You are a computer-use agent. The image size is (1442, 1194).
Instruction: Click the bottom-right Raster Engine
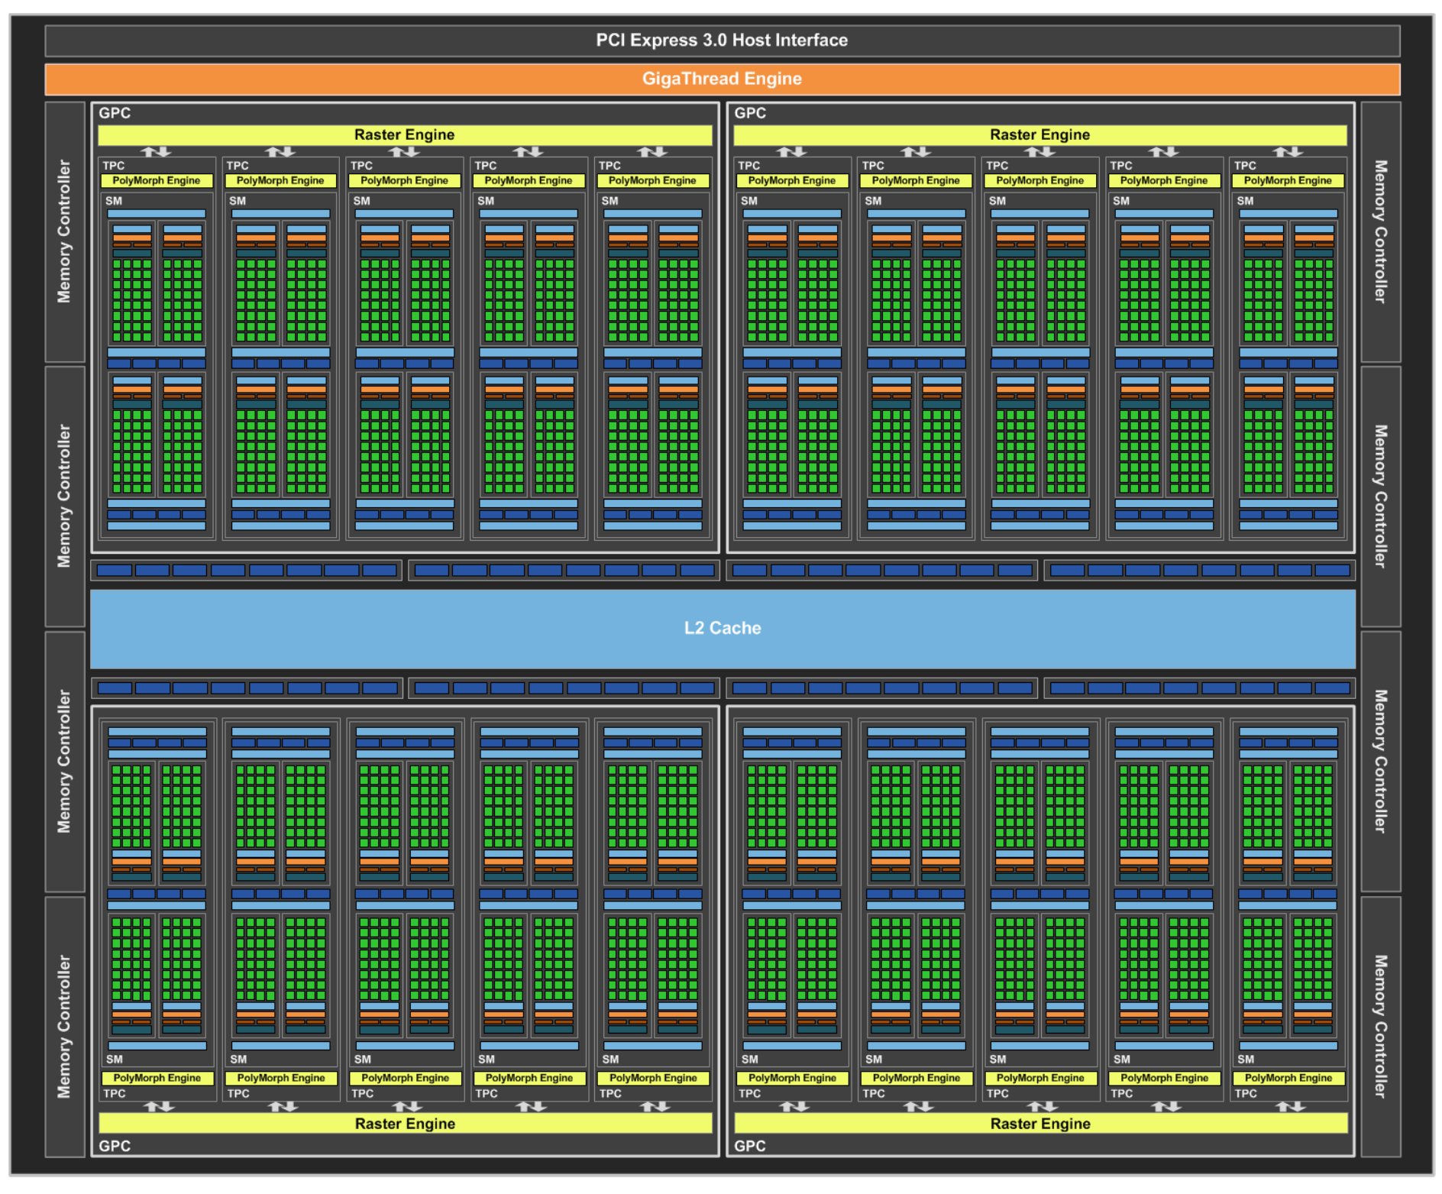click(1040, 1124)
